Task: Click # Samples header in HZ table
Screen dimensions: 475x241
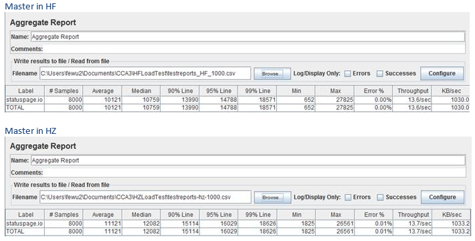Action: (x=64, y=215)
